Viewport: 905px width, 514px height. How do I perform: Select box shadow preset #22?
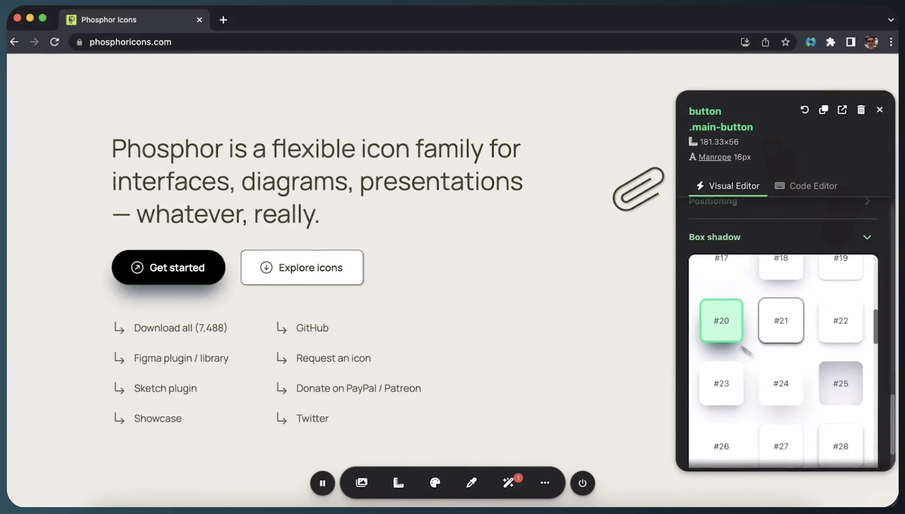(840, 321)
